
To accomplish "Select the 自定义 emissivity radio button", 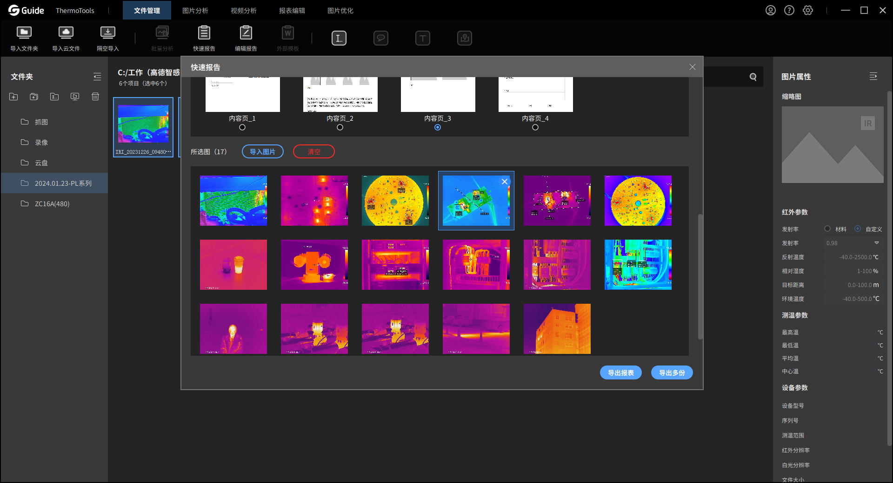I will coord(858,228).
